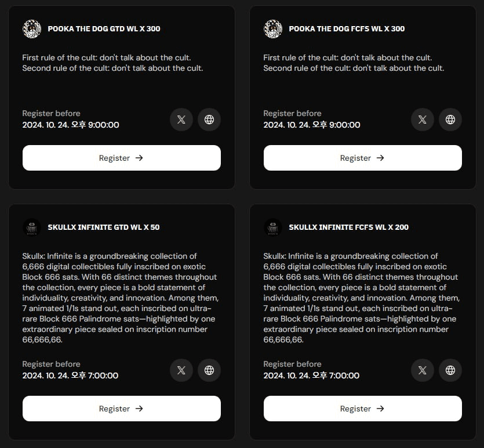Image resolution: width=484 pixels, height=448 pixels.
Task: Register for Pooka The Dog FCFS WL
Action: coord(363,158)
